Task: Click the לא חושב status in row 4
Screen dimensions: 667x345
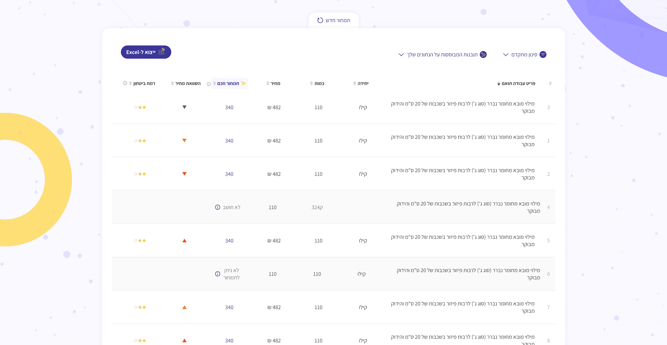Action: coord(231,207)
